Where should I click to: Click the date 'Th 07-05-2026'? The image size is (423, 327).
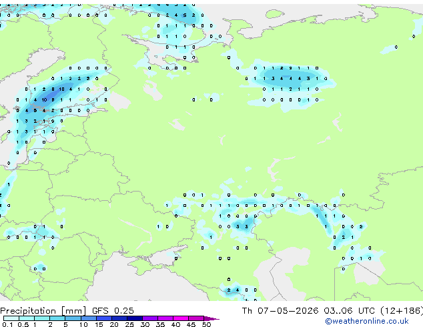coord(280,310)
